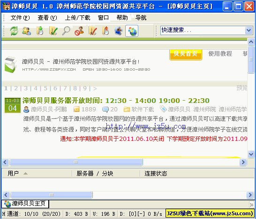Click the D: [0][-] 0 B/s status entry

(x=141, y=214)
